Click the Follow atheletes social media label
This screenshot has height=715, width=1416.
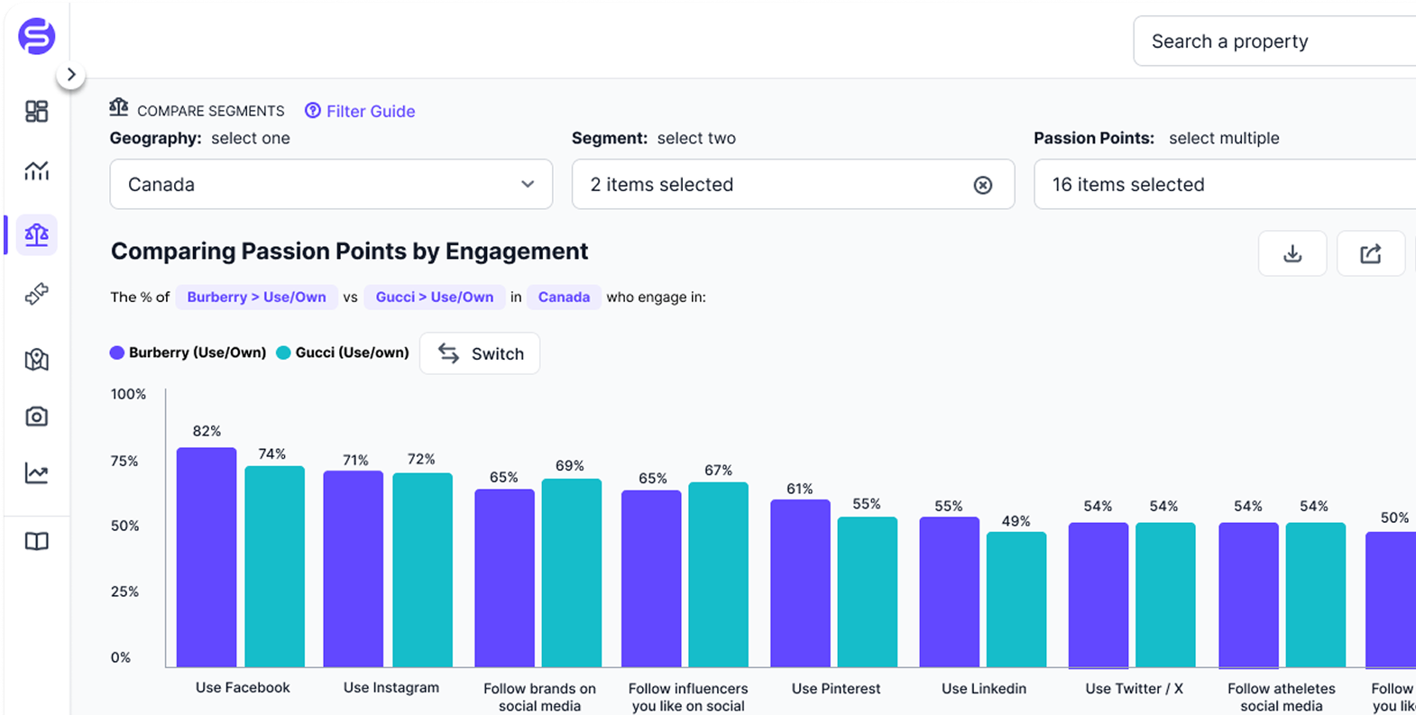1282,697
